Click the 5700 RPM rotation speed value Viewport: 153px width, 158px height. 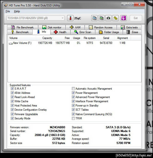pos(123,143)
